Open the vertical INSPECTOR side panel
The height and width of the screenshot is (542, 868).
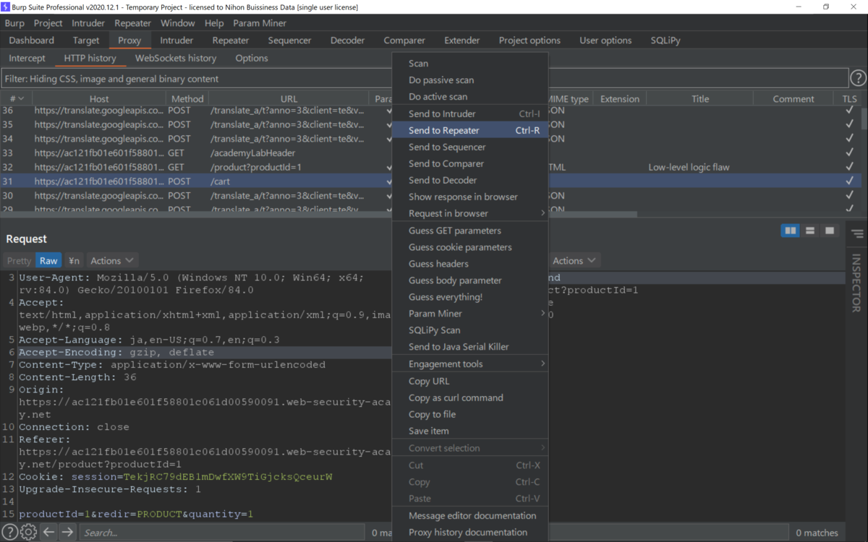pos(856,283)
